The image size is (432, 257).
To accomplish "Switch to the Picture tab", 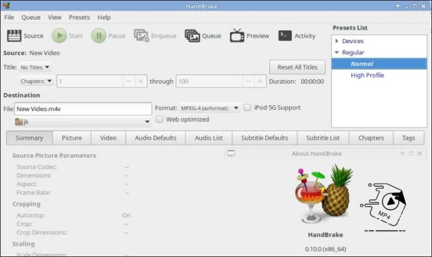I will tap(72, 138).
